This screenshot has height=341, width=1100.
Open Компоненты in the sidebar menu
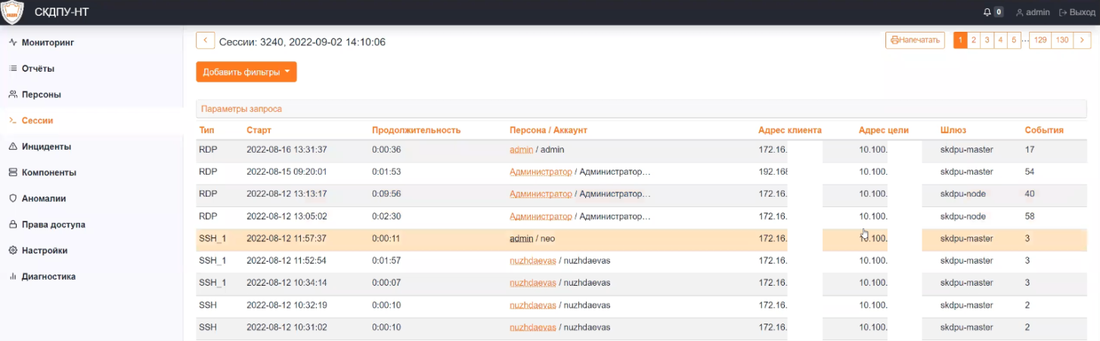48,172
